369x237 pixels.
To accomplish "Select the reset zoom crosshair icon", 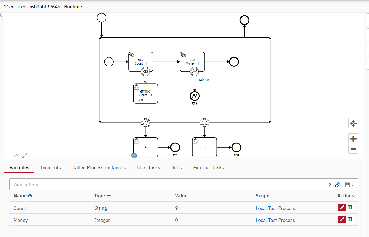I will tap(353, 123).
